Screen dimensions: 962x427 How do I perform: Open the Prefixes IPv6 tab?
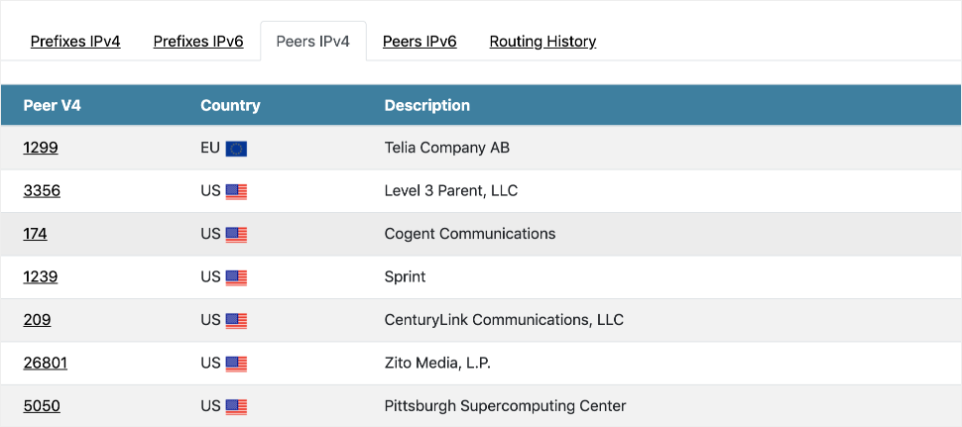pyautogui.click(x=198, y=42)
